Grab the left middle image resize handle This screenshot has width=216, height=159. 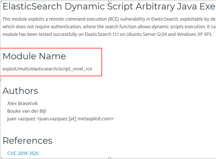click(1, 79)
